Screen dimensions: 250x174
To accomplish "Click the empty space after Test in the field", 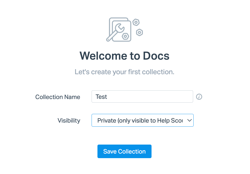I will (150, 97).
